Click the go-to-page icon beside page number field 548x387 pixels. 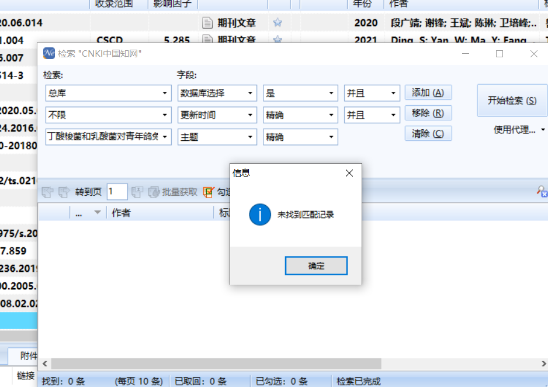(137, 192)
